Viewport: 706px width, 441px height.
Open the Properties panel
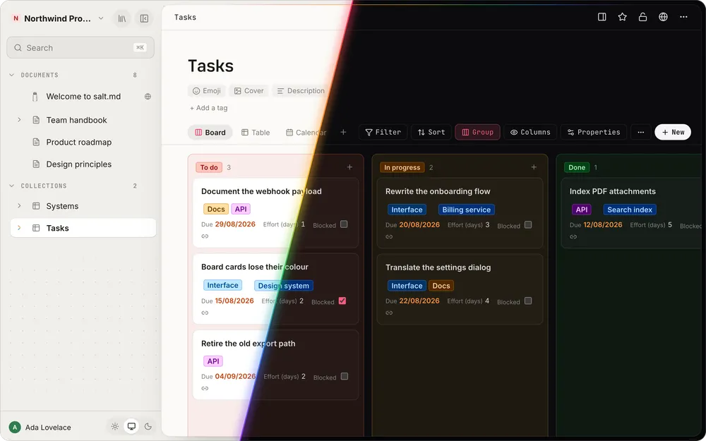tap(594, 133)
